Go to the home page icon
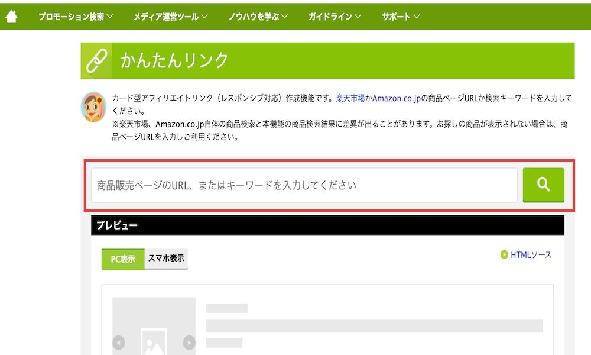 (x=12, y=16)
